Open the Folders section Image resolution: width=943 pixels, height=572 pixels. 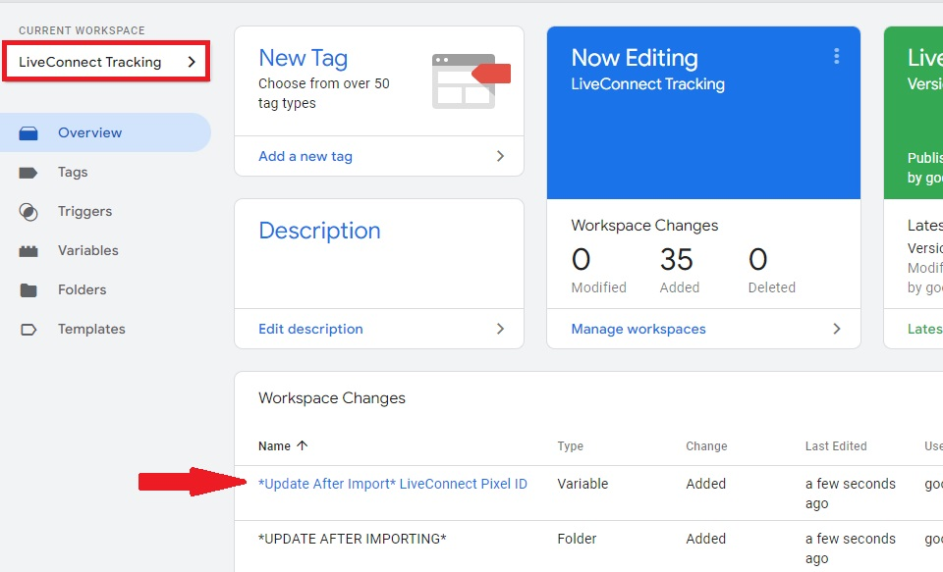(82, 289)
